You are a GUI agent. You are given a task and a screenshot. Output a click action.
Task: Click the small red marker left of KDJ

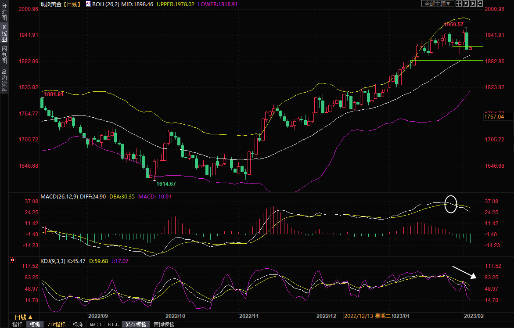[13, 260]
